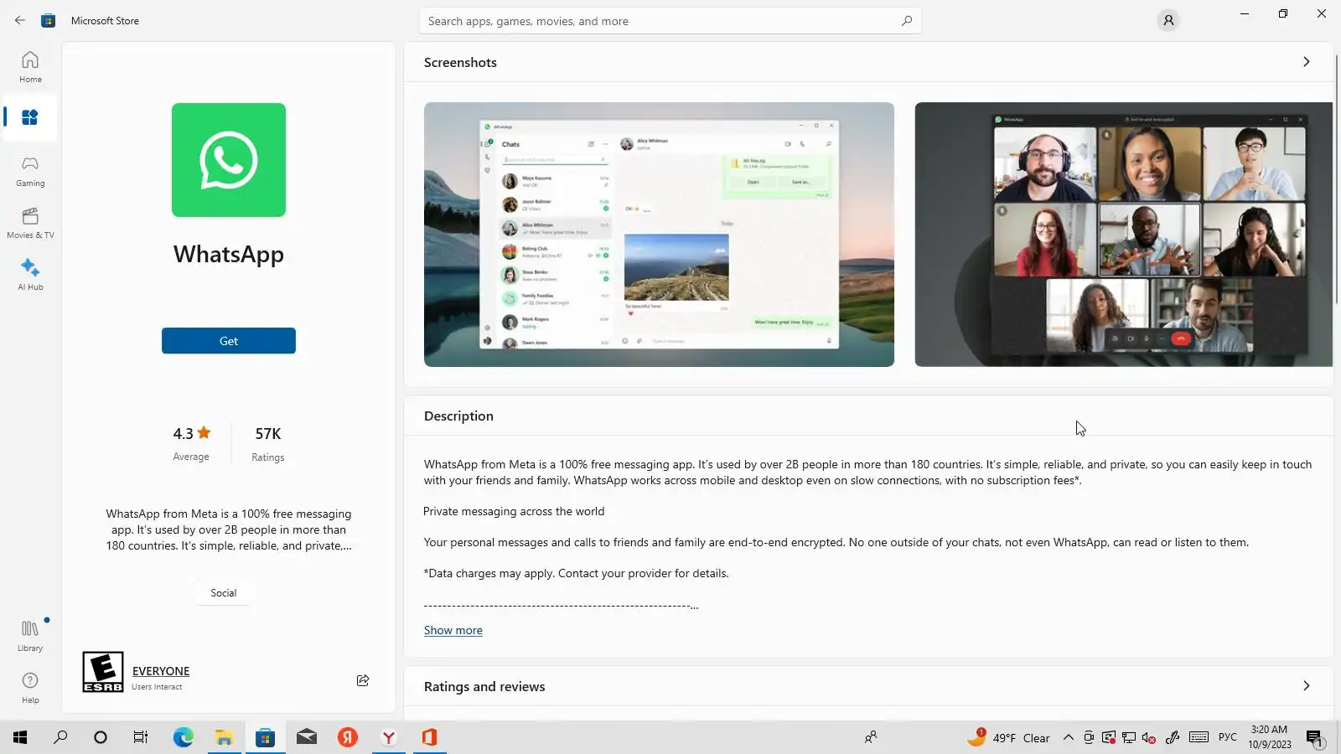
Task: Open the Office app from the taskbar
Action: coord(430,737)
